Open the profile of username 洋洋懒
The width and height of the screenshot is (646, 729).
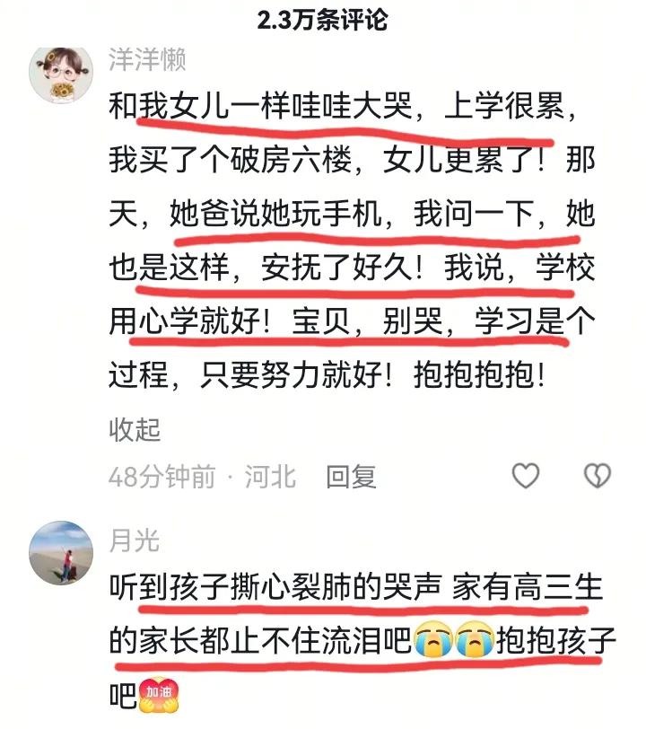[x=147, y=60]
